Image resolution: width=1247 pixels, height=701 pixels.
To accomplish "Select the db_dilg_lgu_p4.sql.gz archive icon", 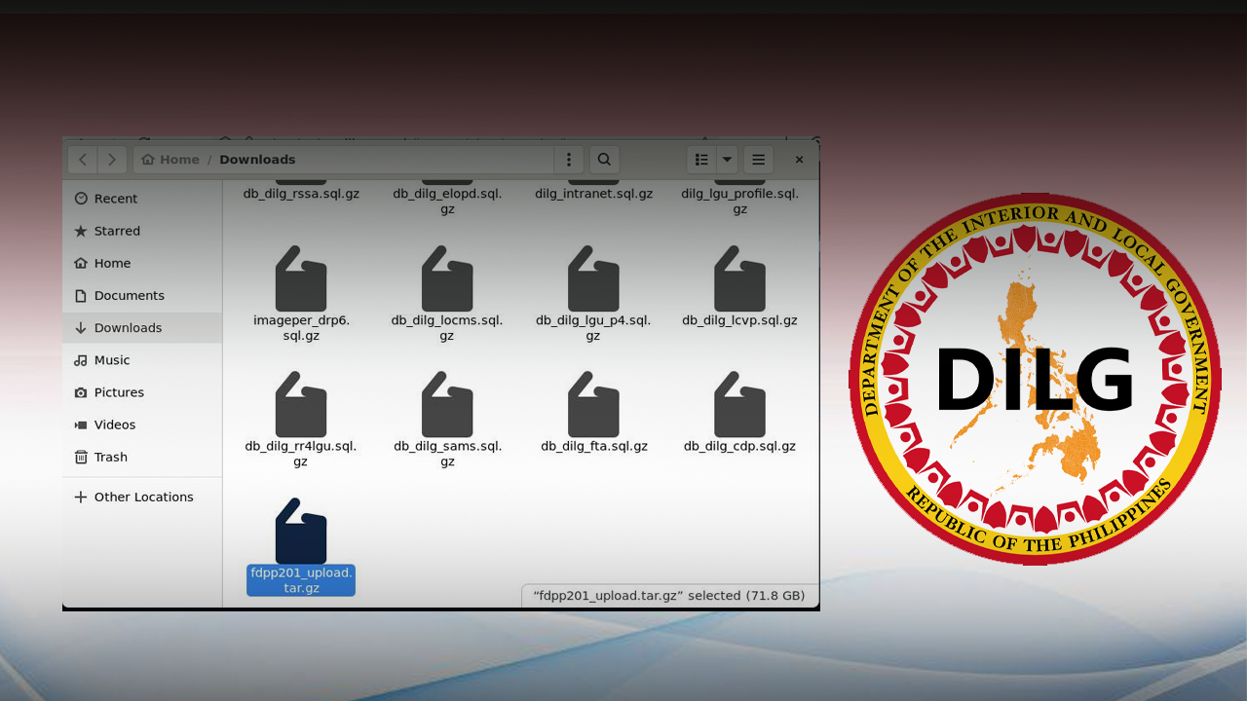I will [593, 278].
